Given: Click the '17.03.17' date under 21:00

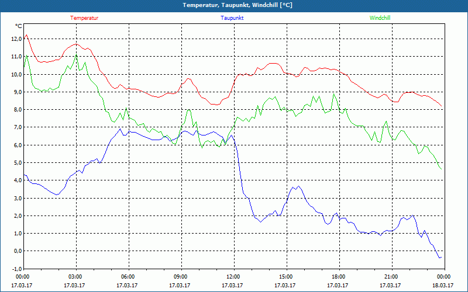Looking at the screenshot, I should [x=390, y=285].
